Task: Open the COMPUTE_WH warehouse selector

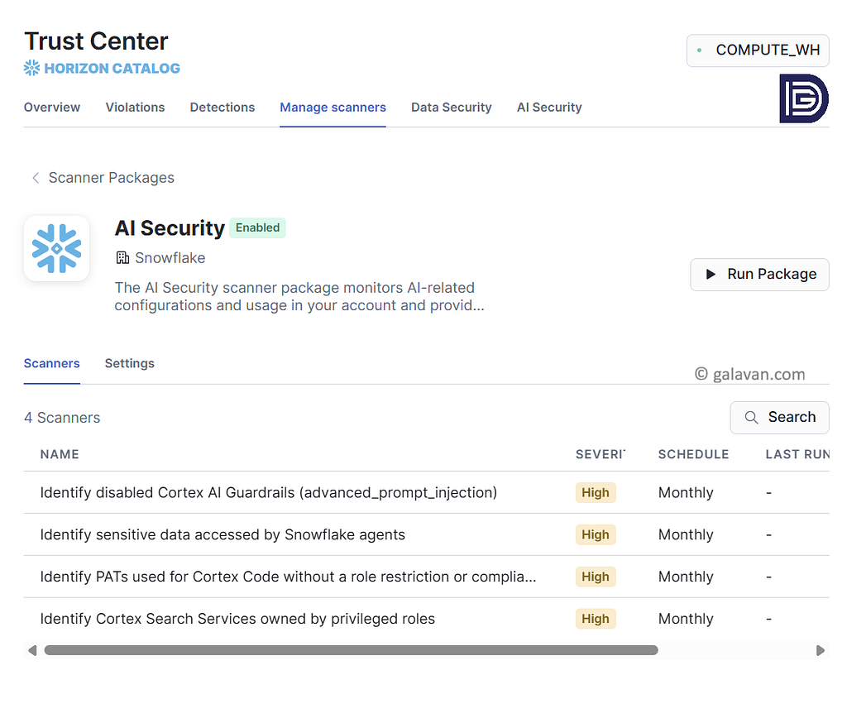Action: point(758,50)
